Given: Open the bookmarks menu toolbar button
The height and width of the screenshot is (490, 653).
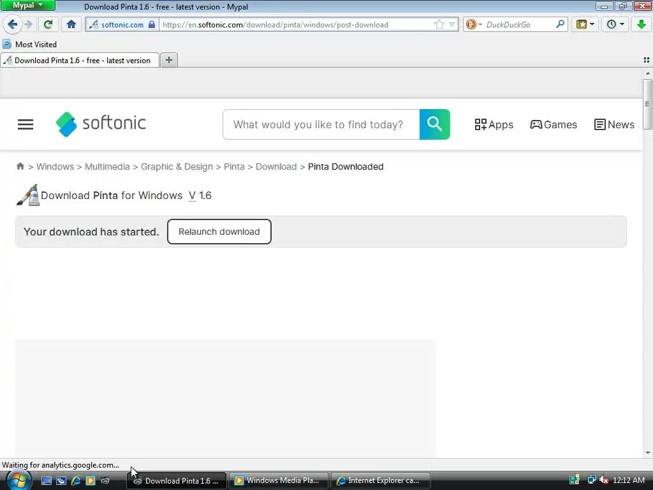Looking at the screenshot, I should pyautogui.click(x=585, y=24).
